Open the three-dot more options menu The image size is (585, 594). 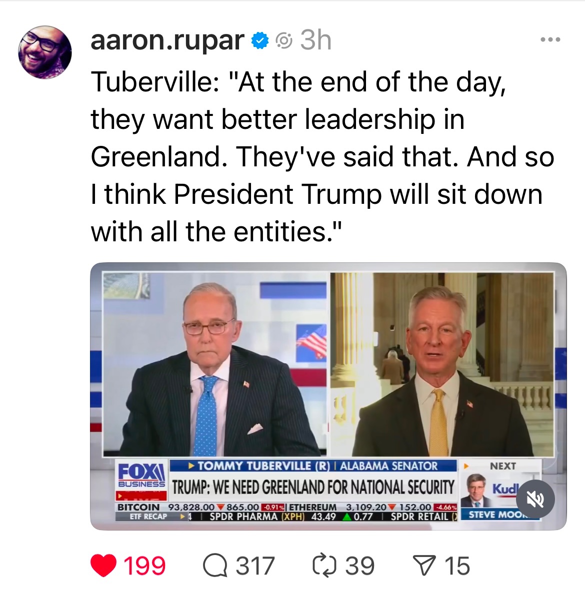[550, 39]
